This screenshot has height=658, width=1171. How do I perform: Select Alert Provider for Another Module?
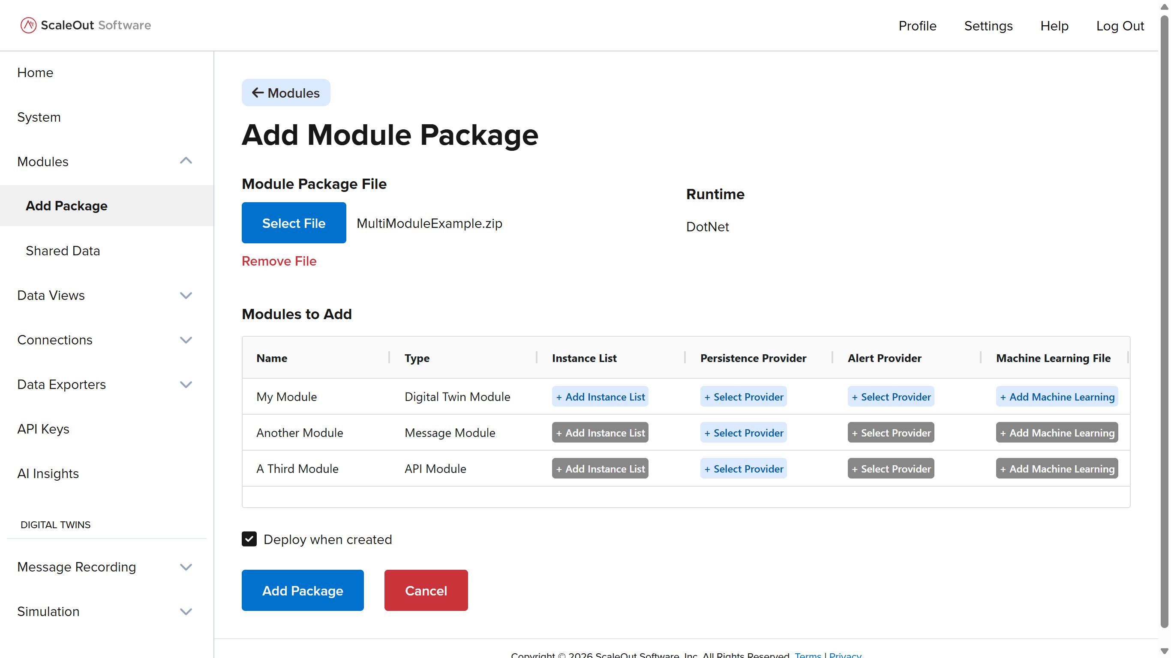click(x=891, y=433)
